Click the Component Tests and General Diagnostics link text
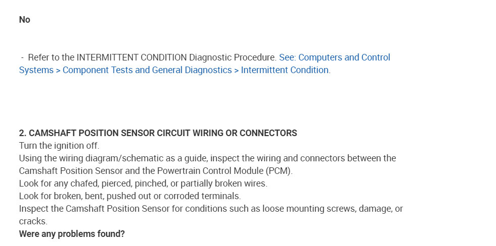The width and height of the screenshot is (496, 246). point(147,70)
